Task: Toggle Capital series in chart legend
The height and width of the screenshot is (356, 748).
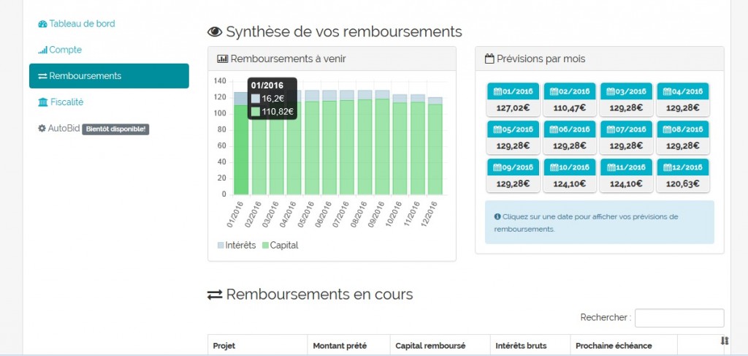Action: [280, 245]
